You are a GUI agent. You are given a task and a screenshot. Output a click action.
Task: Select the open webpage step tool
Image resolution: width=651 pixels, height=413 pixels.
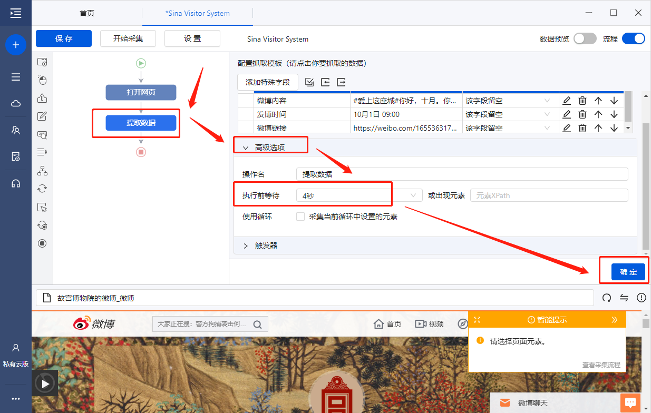point(42,62)
